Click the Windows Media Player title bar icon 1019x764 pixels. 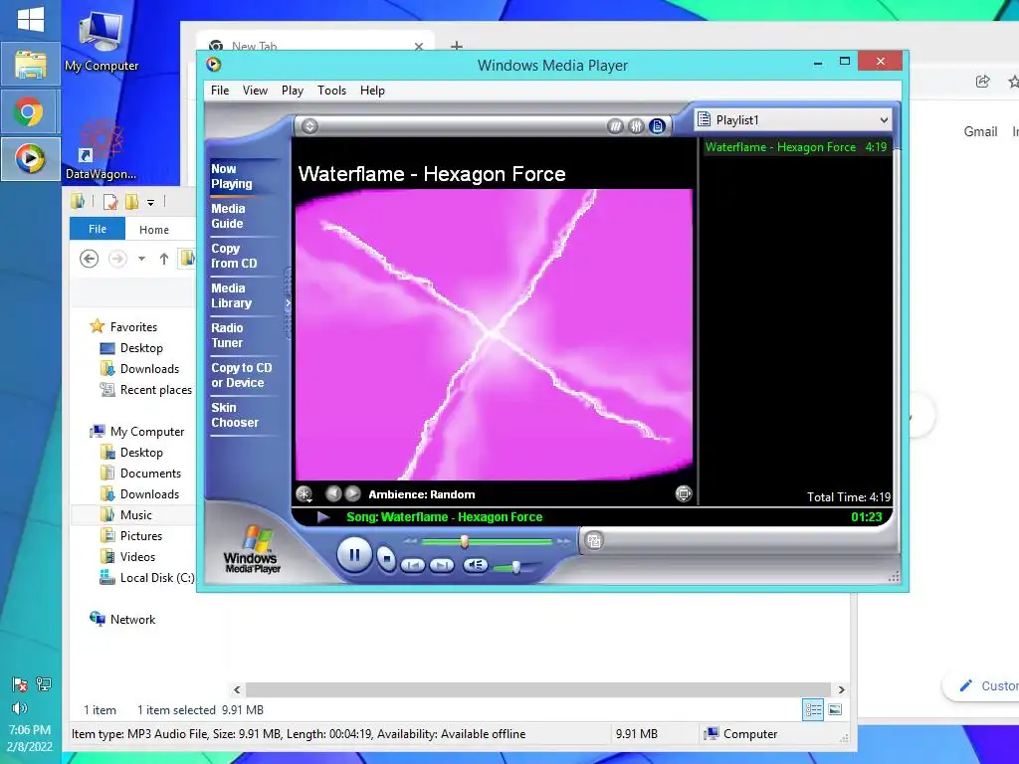214,65
